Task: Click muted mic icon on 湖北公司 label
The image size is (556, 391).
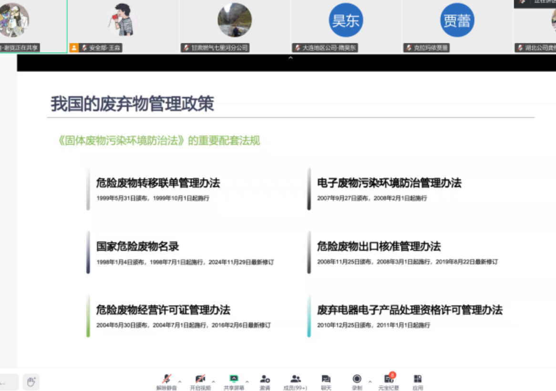Action: point(520,48)
